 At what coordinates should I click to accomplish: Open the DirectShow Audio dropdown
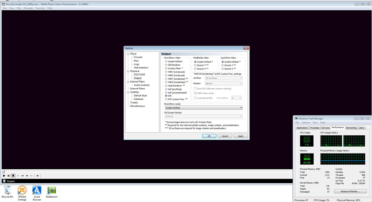203,108
